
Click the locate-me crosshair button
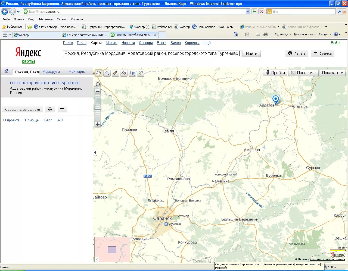click(x=98, y=84)
